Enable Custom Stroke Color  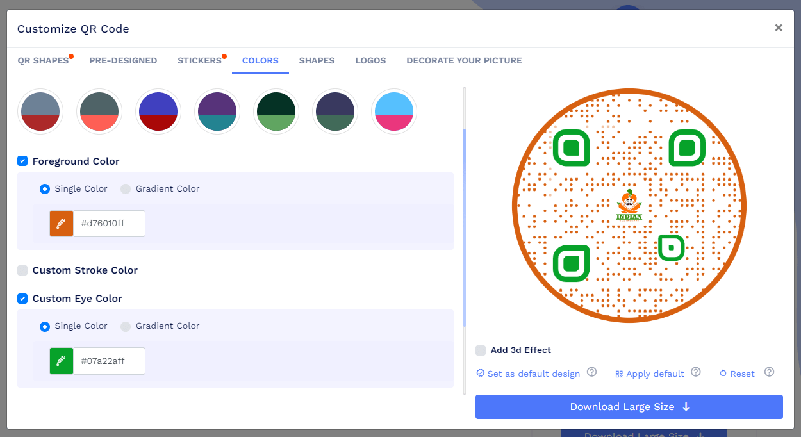[x=22, y=270]
